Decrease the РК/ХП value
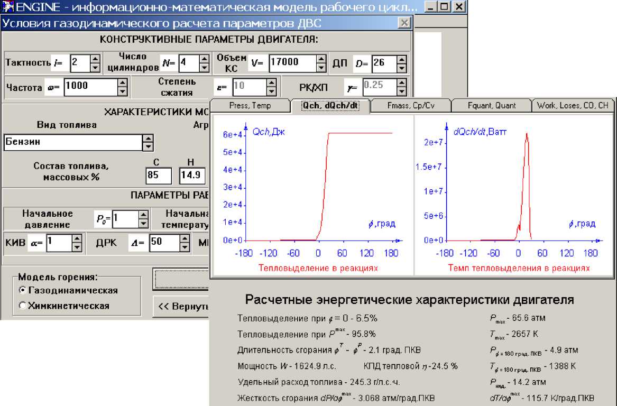Image resolution: width=617 pixels, height=406 pixels. (x=401, y=91)
